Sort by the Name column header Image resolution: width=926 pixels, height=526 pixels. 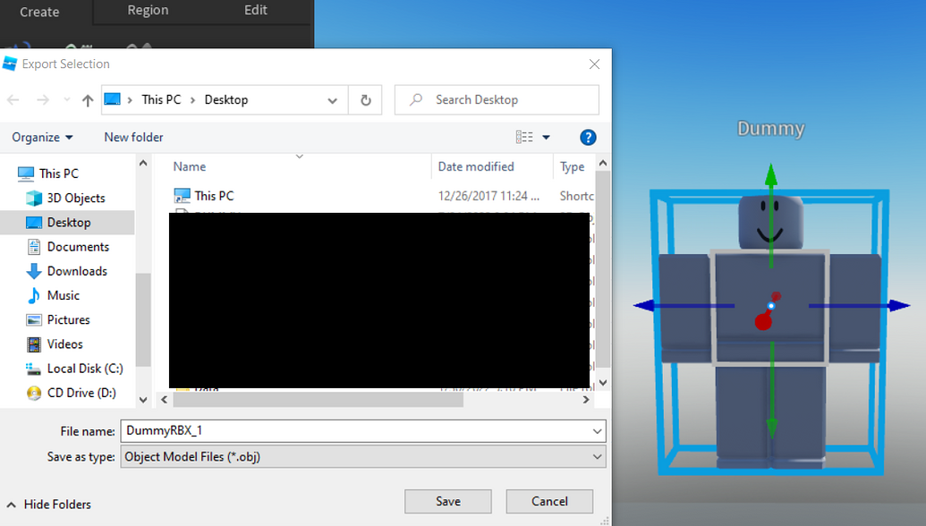coord(190,166)
